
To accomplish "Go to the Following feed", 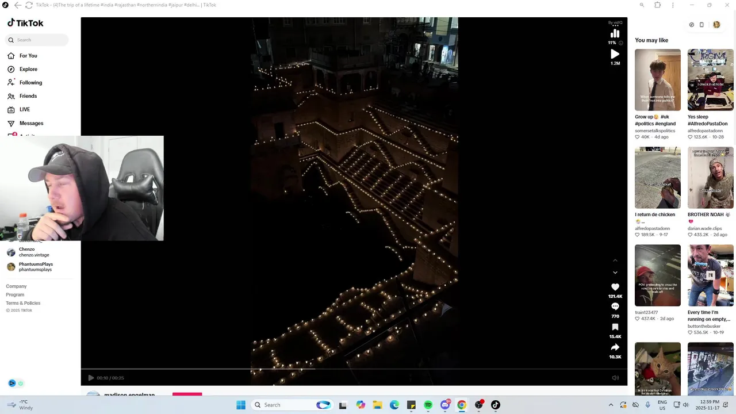I will point(25,83).
